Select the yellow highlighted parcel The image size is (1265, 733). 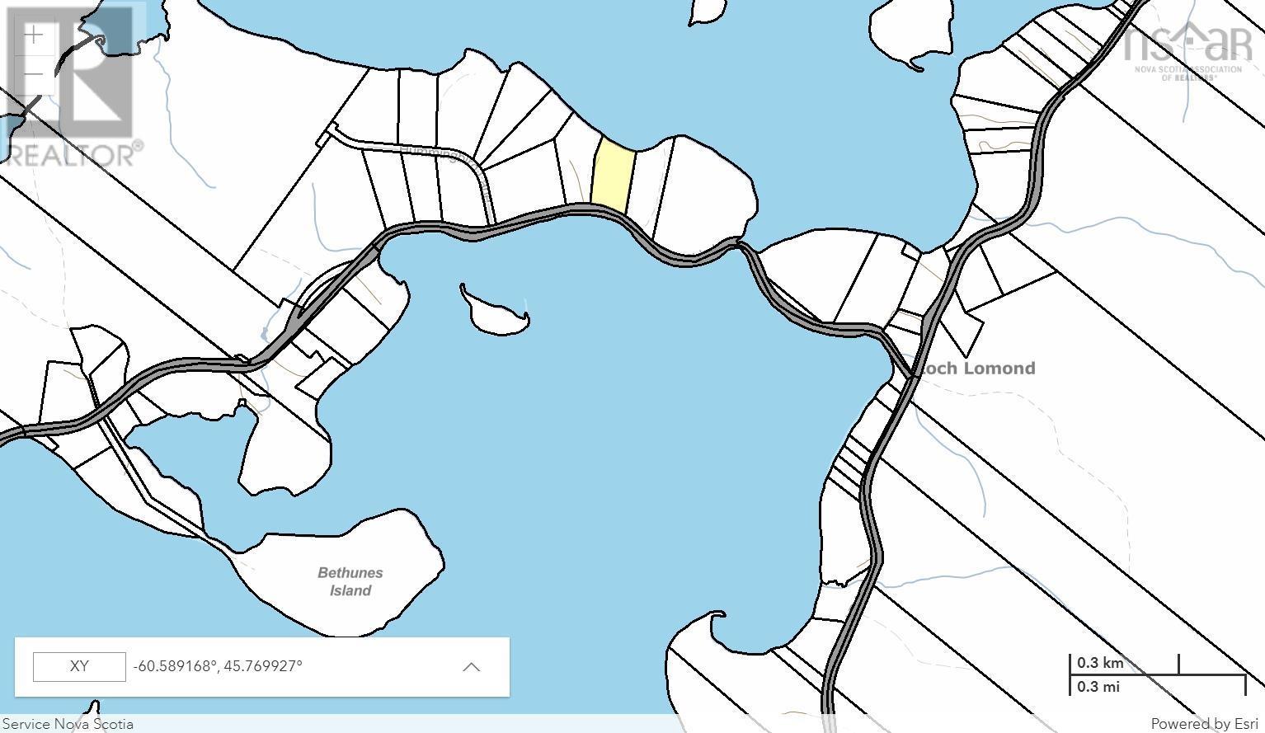(x=614, y=174)
